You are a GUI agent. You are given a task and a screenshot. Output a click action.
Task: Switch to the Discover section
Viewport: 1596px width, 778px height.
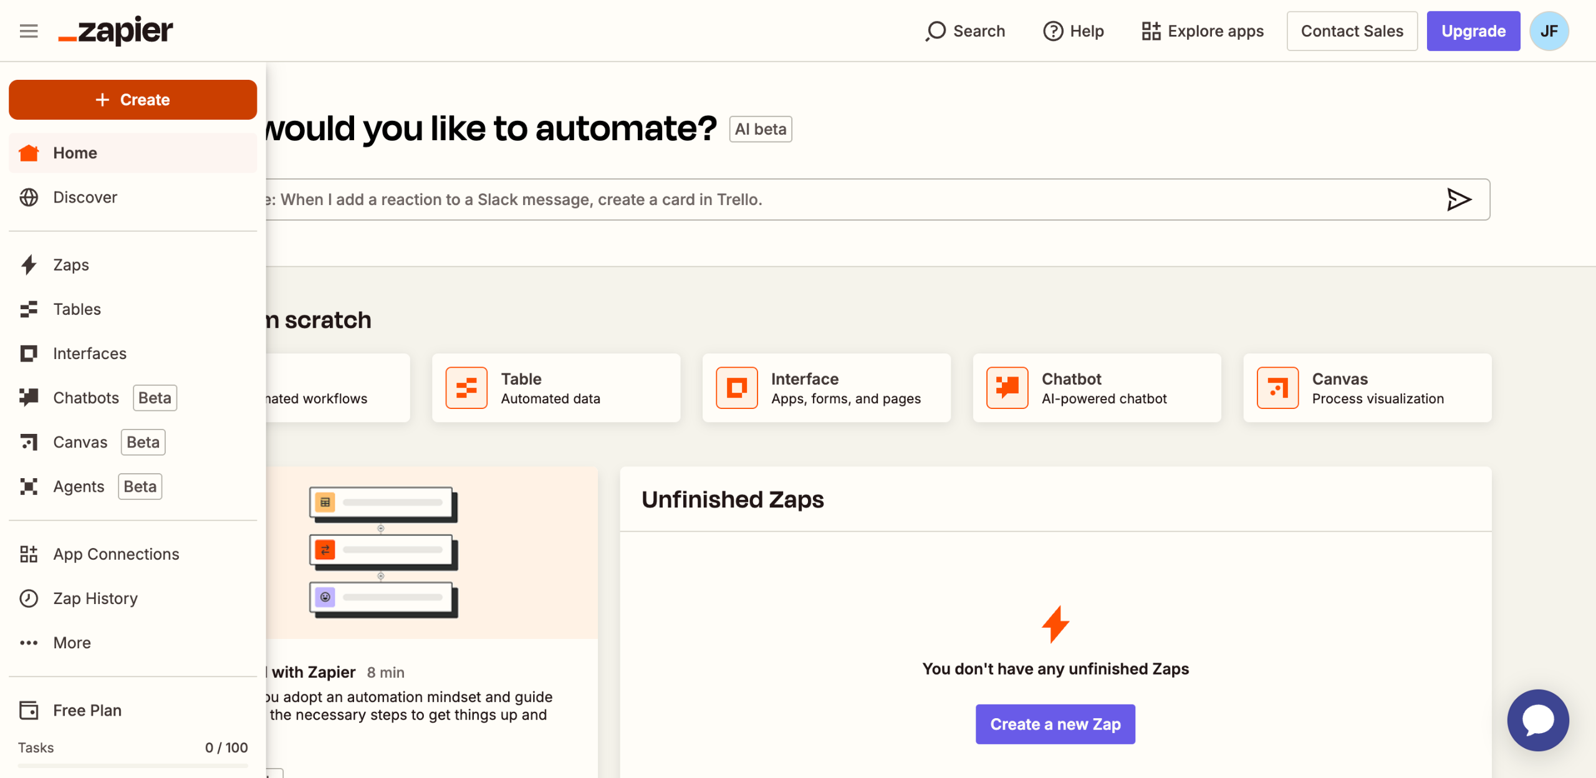[84, 197]
